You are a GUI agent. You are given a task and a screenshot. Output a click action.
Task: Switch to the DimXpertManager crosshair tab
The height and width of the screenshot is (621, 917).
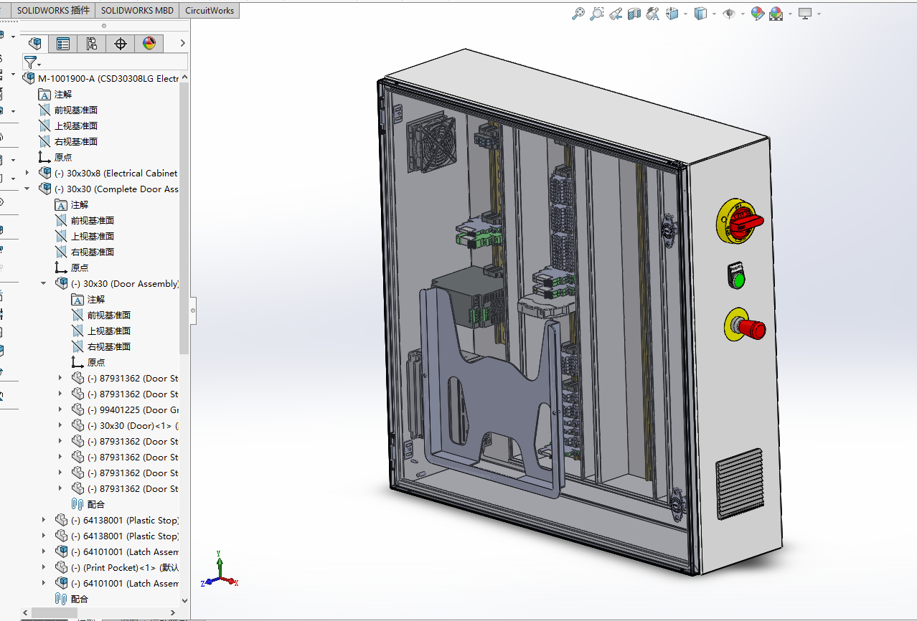(x=121, y=44)
